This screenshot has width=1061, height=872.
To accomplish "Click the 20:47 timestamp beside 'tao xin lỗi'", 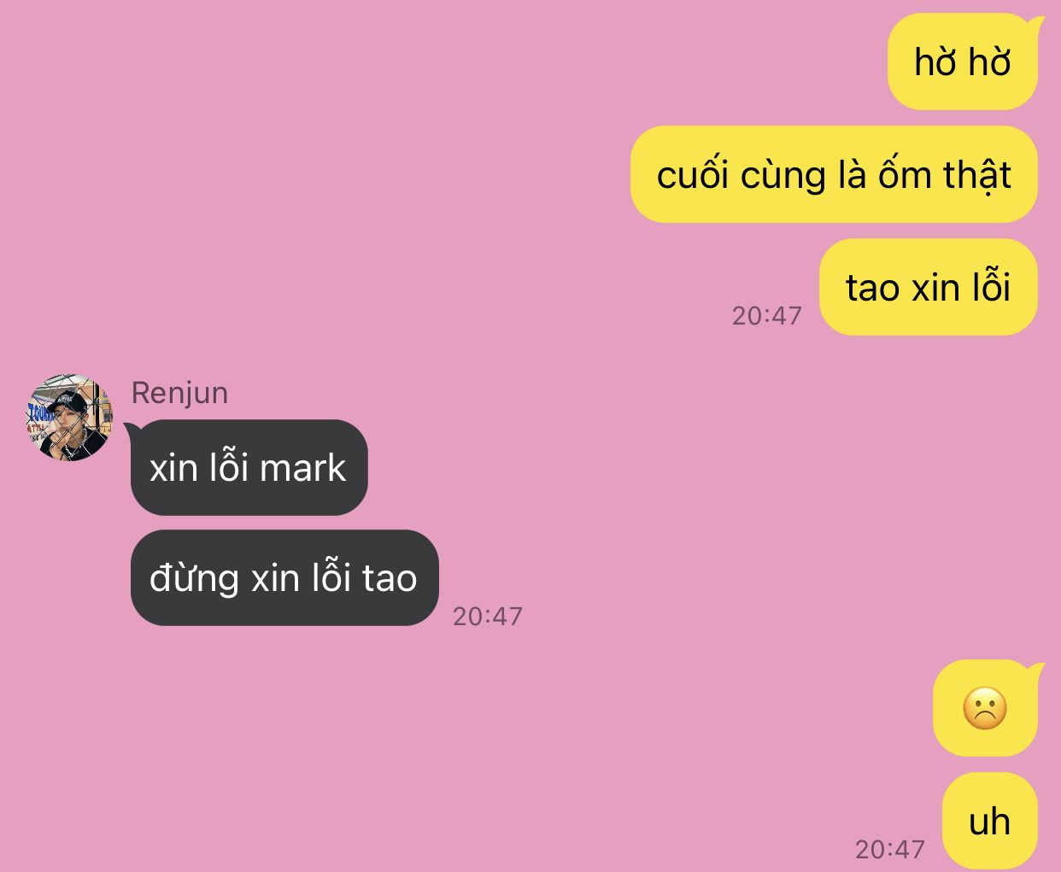I will pyautogui.click(x=767, y=316).
